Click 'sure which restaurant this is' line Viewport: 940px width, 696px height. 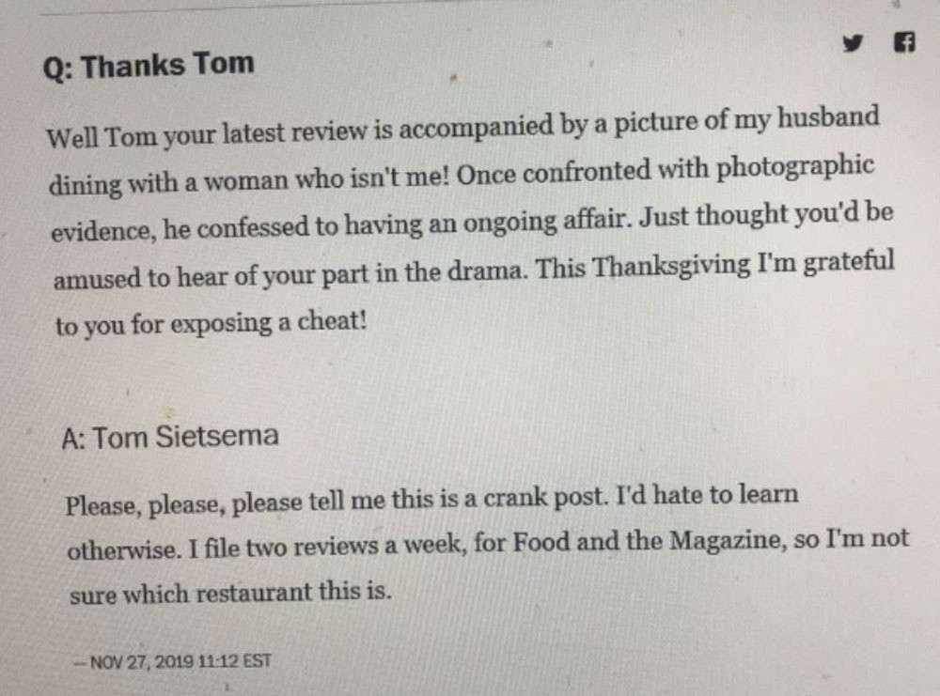[228, 595]
